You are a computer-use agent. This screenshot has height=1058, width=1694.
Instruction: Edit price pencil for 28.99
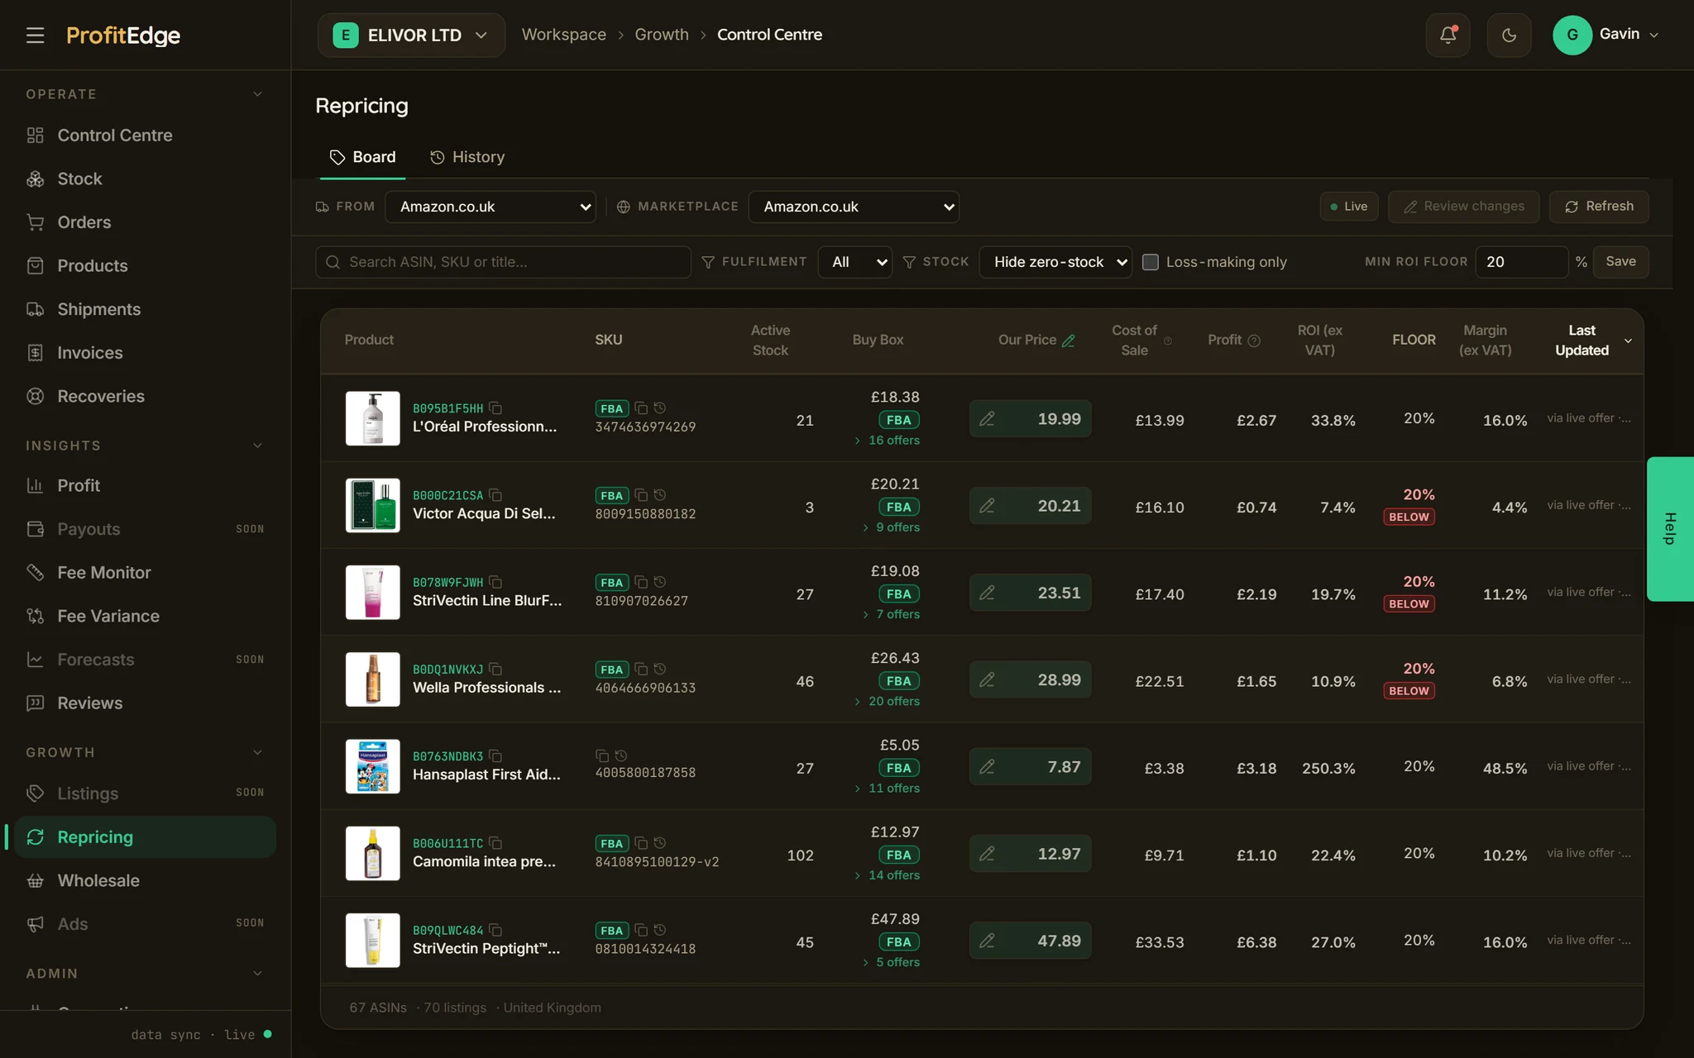[987, 680]
